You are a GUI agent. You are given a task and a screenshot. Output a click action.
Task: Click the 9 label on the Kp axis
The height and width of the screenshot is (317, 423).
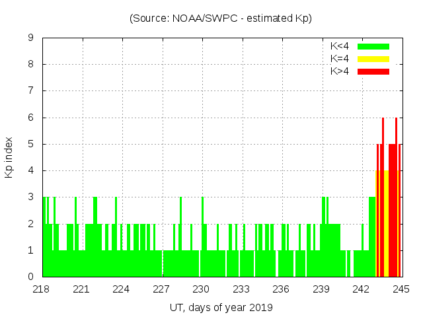click(30, 38)
